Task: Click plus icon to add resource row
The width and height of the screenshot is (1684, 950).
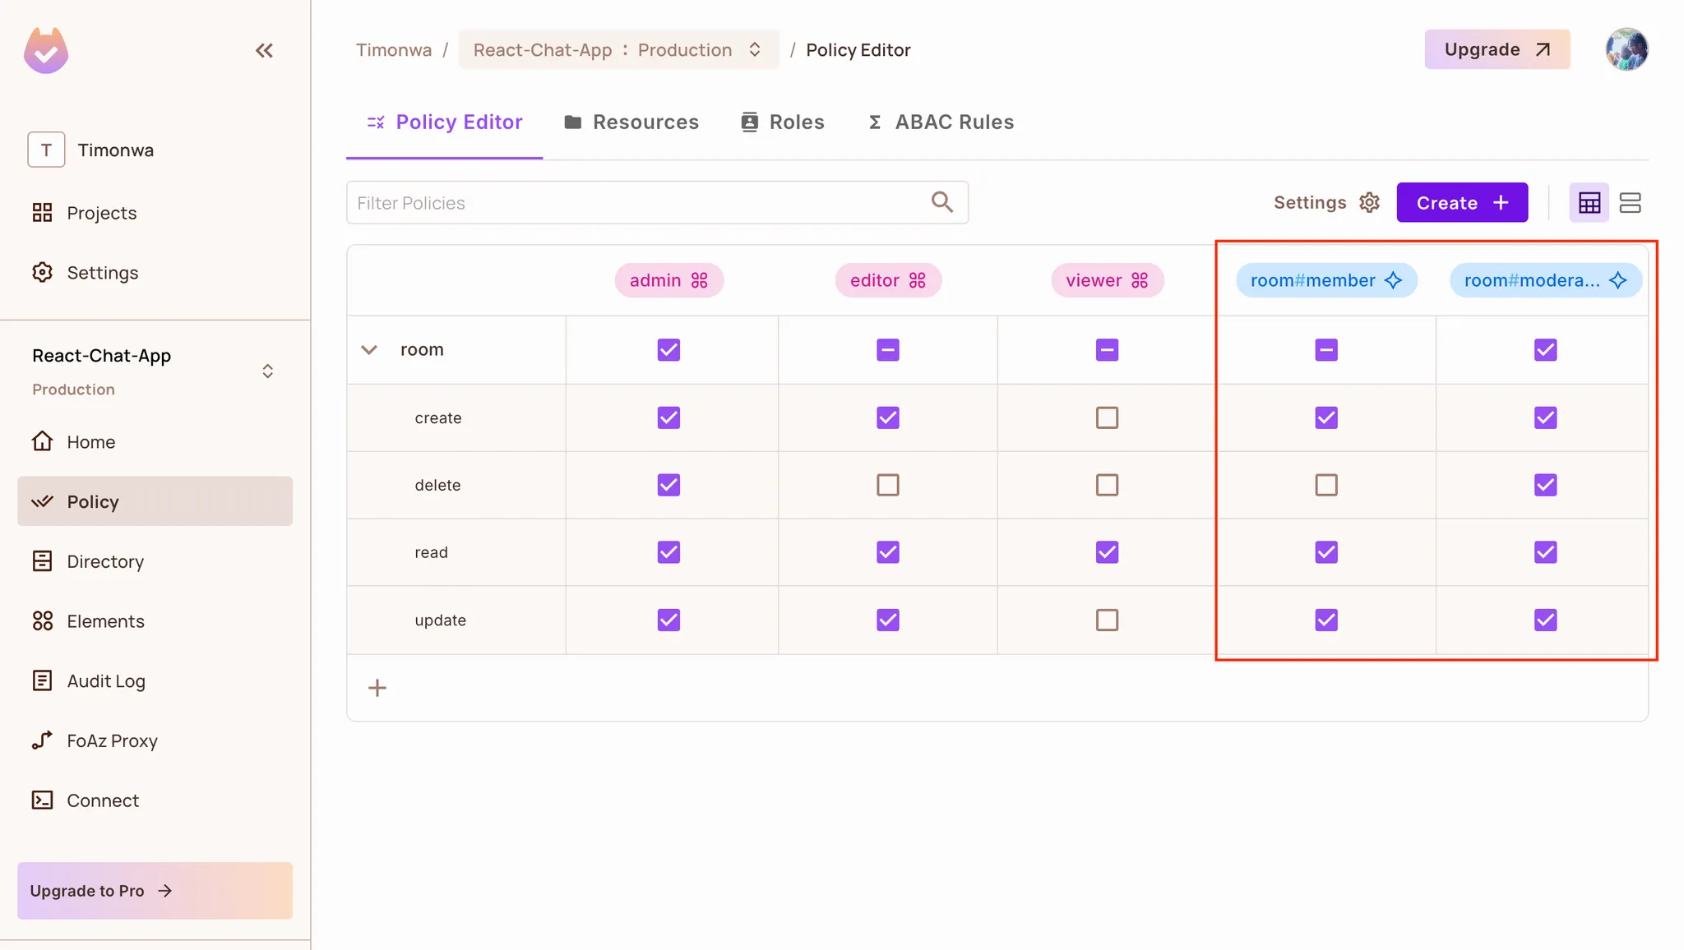Action: click(x=377, y=688)
